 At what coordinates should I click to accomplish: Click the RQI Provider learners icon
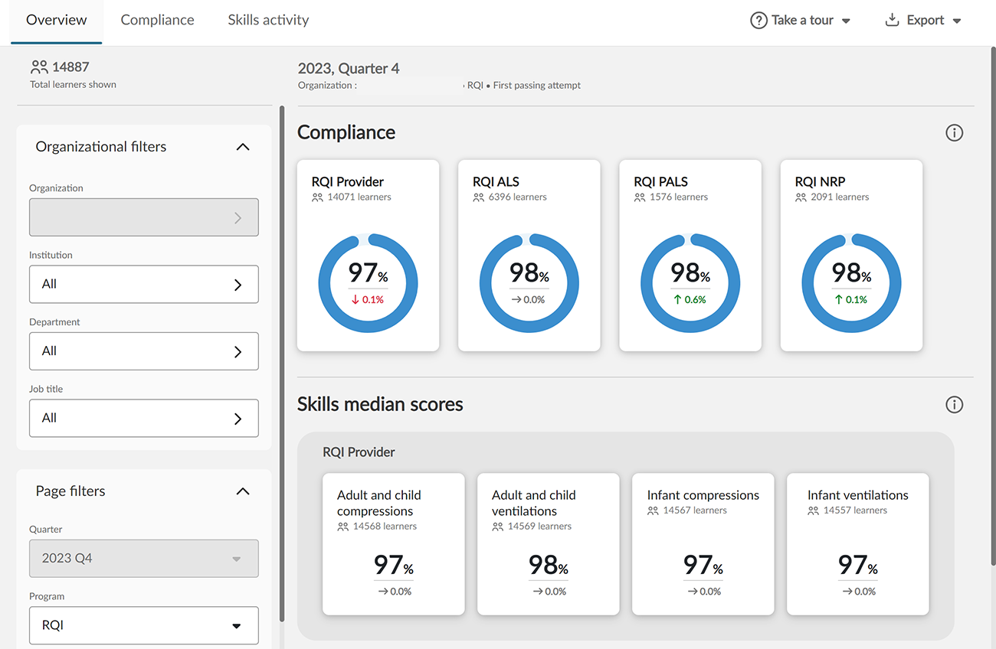tap(318, 197)
